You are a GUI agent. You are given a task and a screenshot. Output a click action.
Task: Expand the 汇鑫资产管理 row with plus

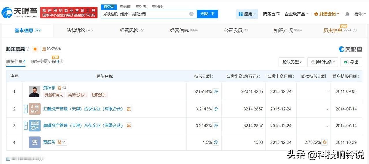(x=26, y=109)
